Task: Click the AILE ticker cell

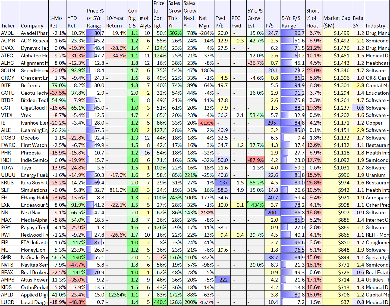Action: pyautogui.click(x=10, y=130)
